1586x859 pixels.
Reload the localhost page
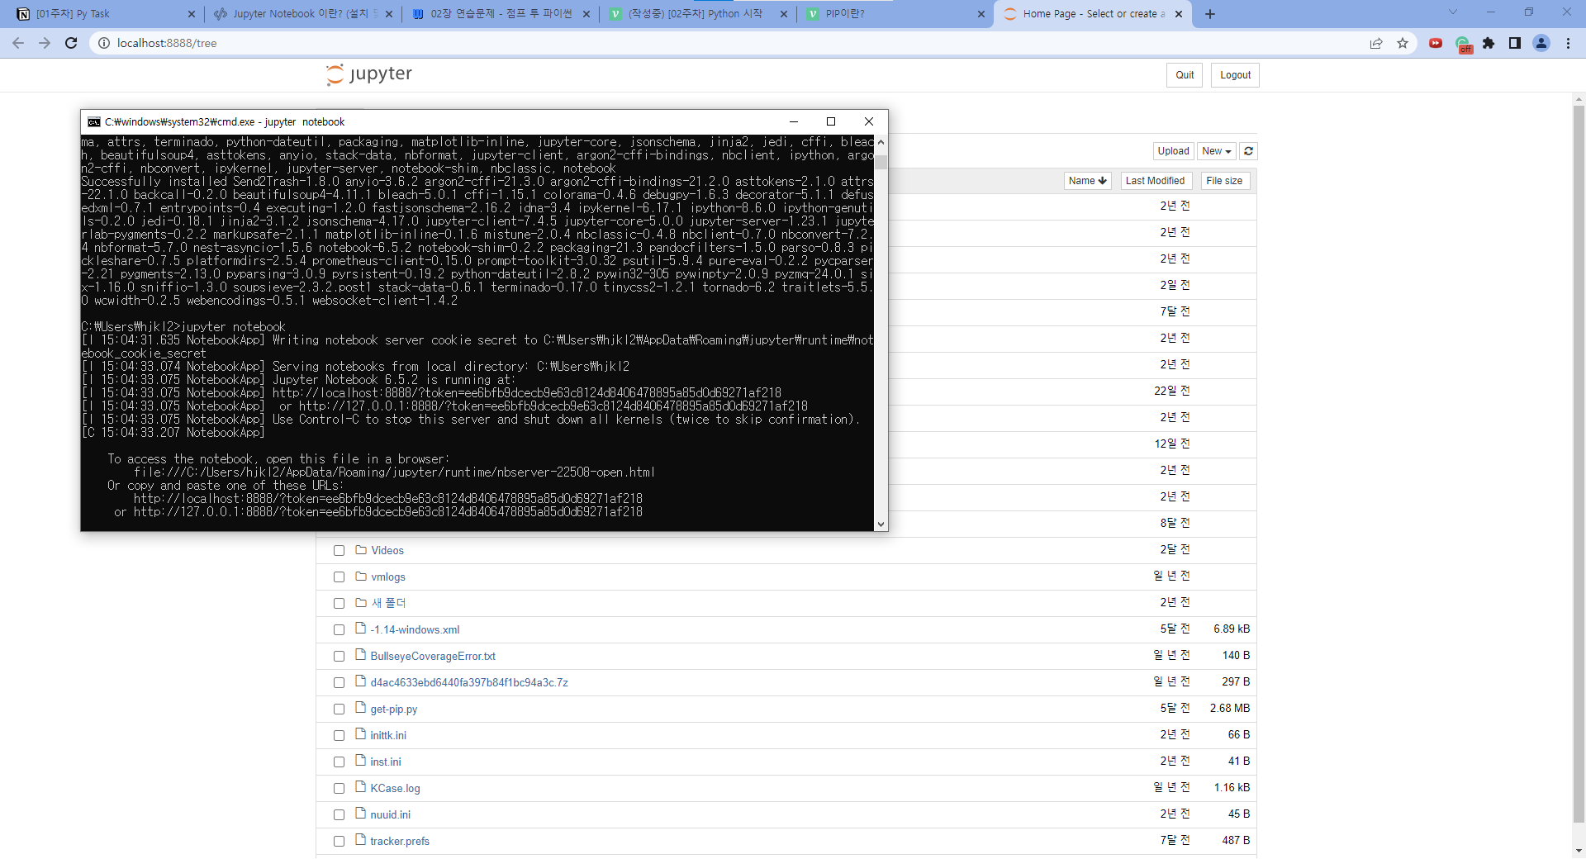(x=71, y=43)
